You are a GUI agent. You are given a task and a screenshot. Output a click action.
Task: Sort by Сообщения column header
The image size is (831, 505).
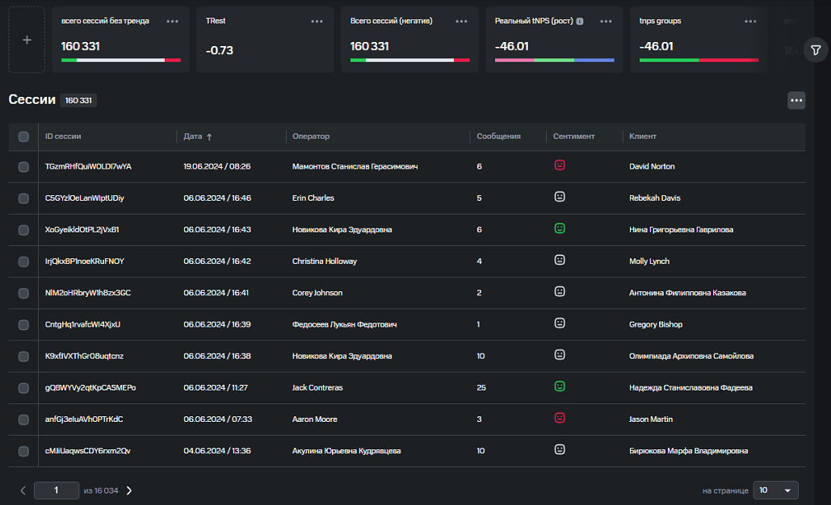point(499,136)
